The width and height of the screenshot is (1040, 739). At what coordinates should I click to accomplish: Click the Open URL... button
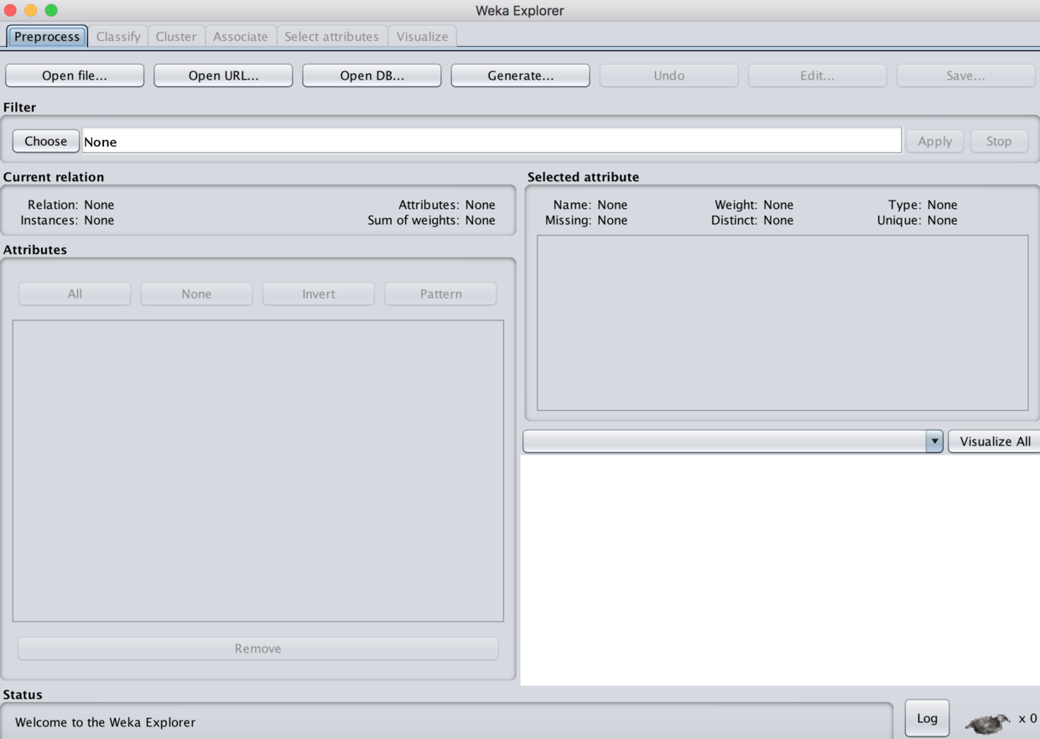[223, 75]
